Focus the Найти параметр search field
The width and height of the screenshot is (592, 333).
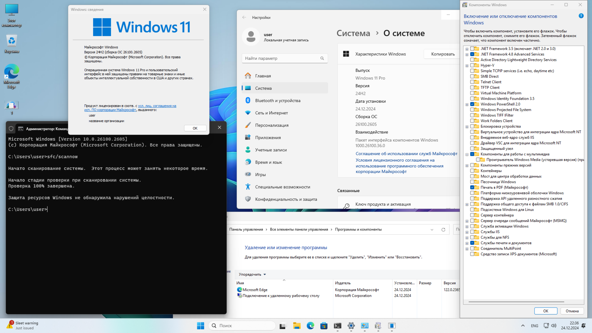click(285, 58)
